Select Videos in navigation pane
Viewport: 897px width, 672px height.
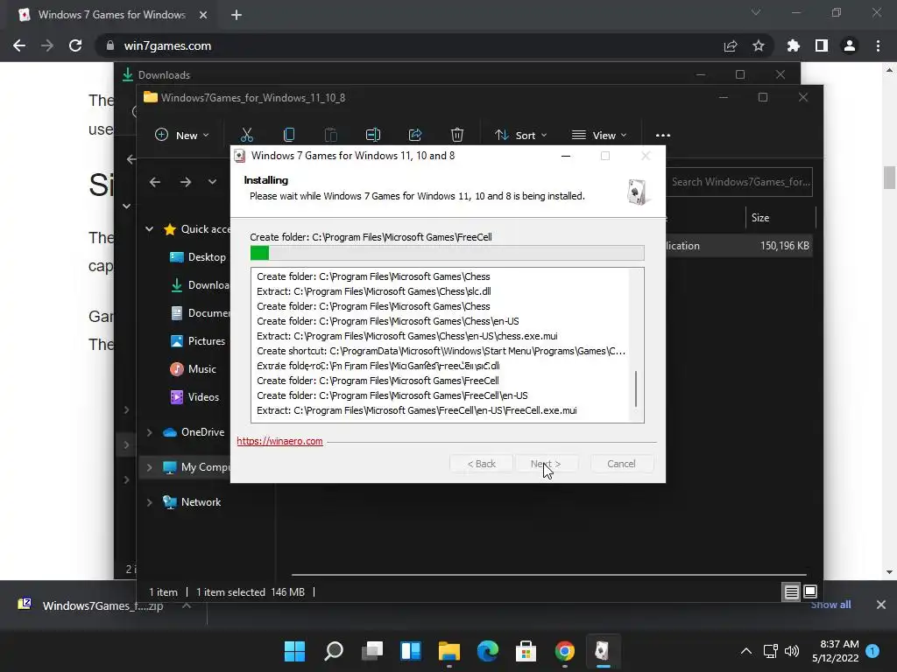[195, 397]
